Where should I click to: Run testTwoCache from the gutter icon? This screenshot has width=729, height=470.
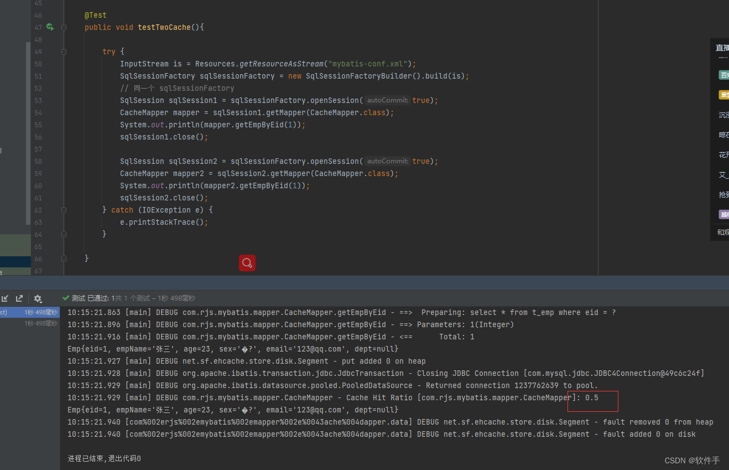pyautogui.click(x=50, y=27)
